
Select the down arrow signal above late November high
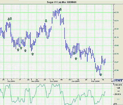tap(46, 21)
